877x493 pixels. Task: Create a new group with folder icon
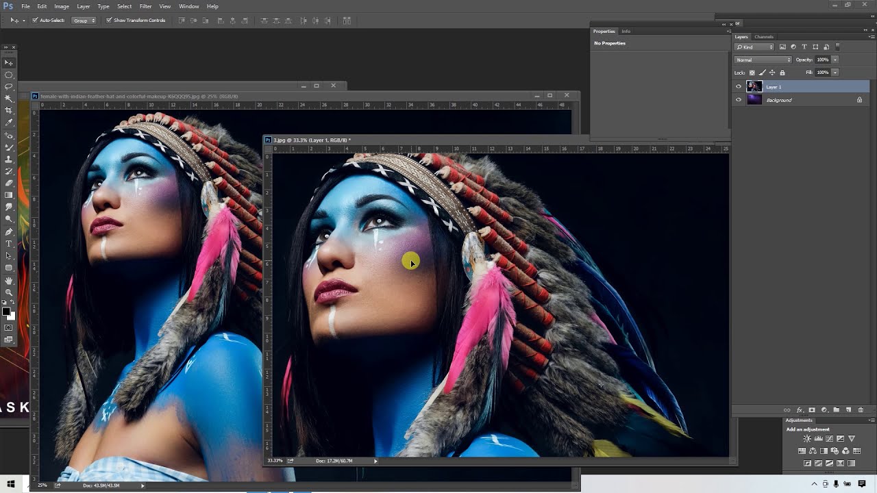837,410
